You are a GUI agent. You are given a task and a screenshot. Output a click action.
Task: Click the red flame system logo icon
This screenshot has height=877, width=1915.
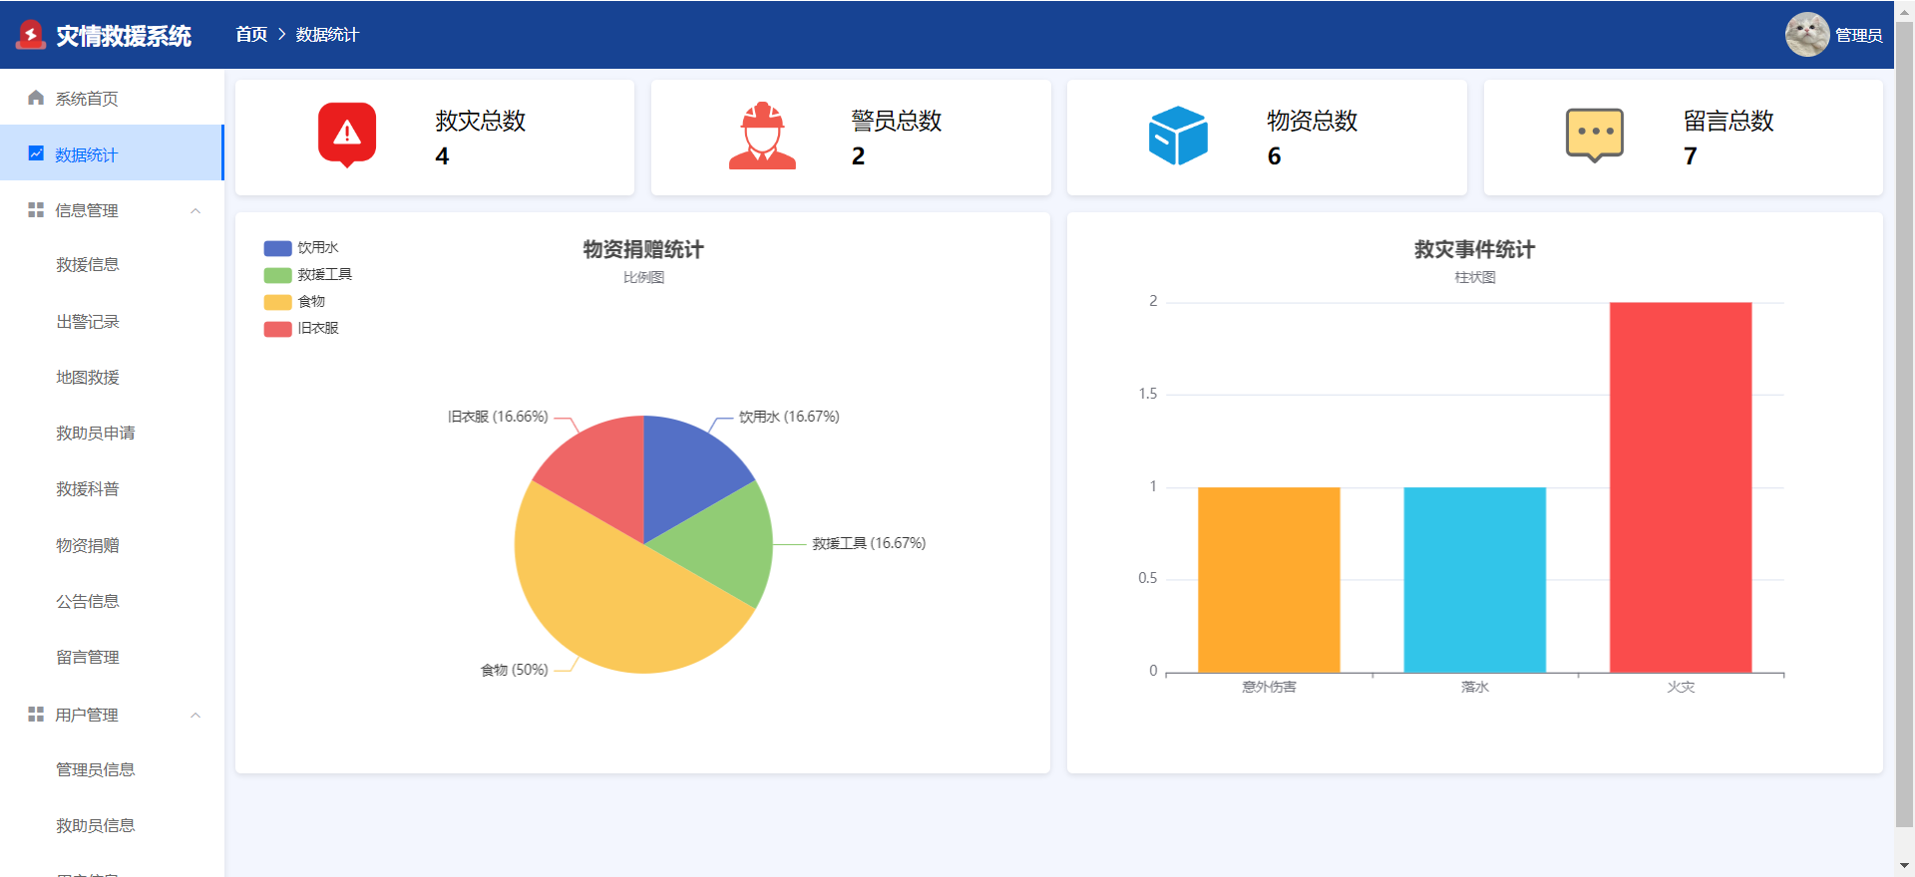31,35
